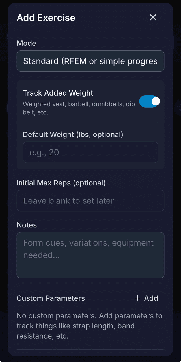Click inside the Notes text area
Screen dimensions: 181x362
click(90, 254)
